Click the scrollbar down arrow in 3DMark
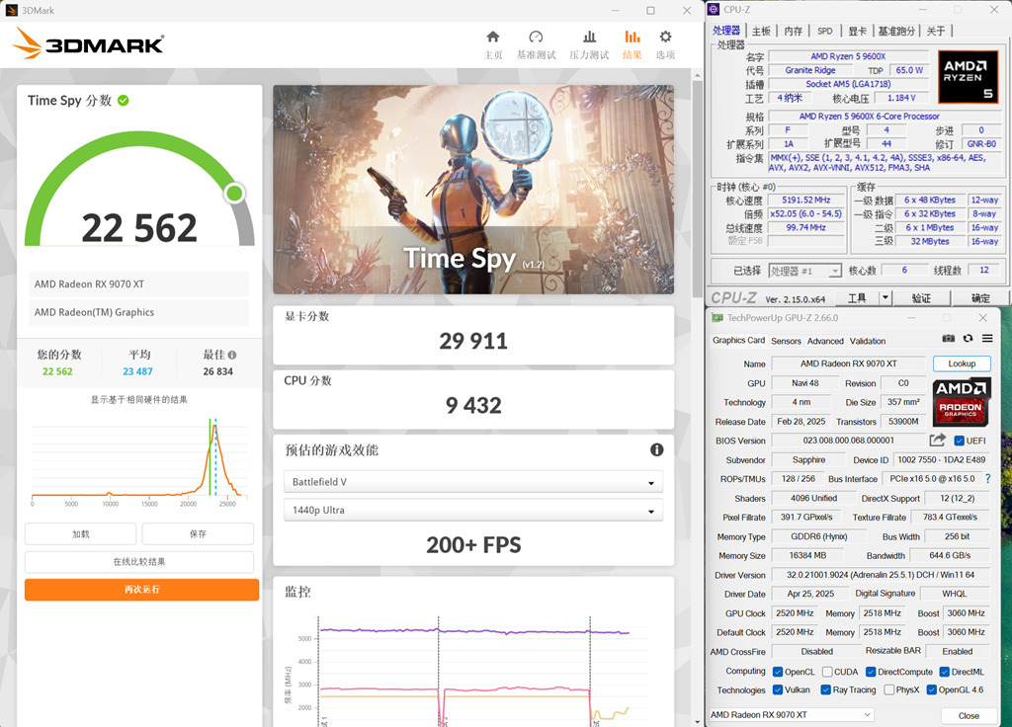The height and width of the screenshot is (727, 1012). click(697, 722)
